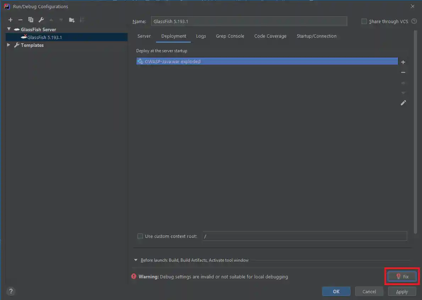
Task: Open edit templates with the wrench icon
Action: click(41, 20)
